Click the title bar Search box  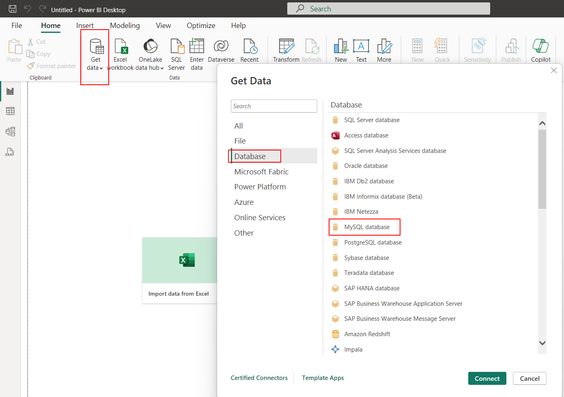(389, 9)
